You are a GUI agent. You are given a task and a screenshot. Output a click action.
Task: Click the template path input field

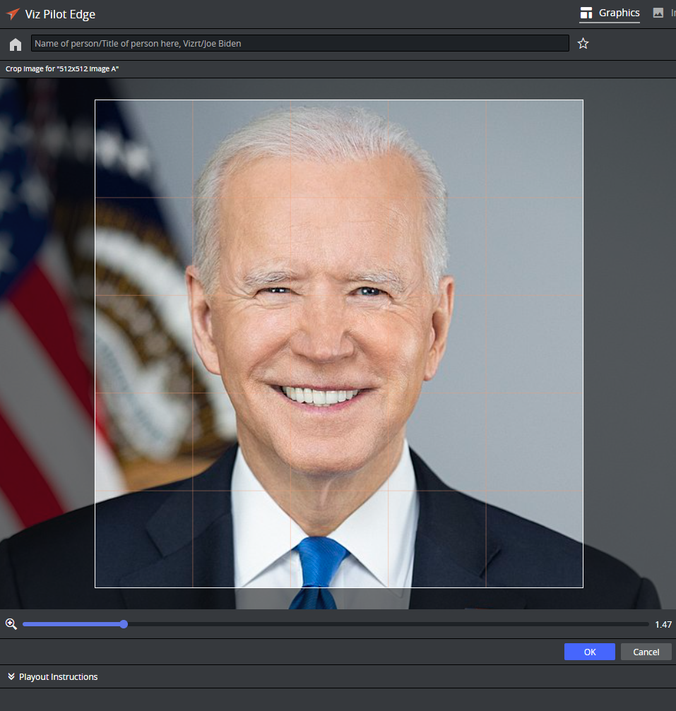[x=300, y=44]
